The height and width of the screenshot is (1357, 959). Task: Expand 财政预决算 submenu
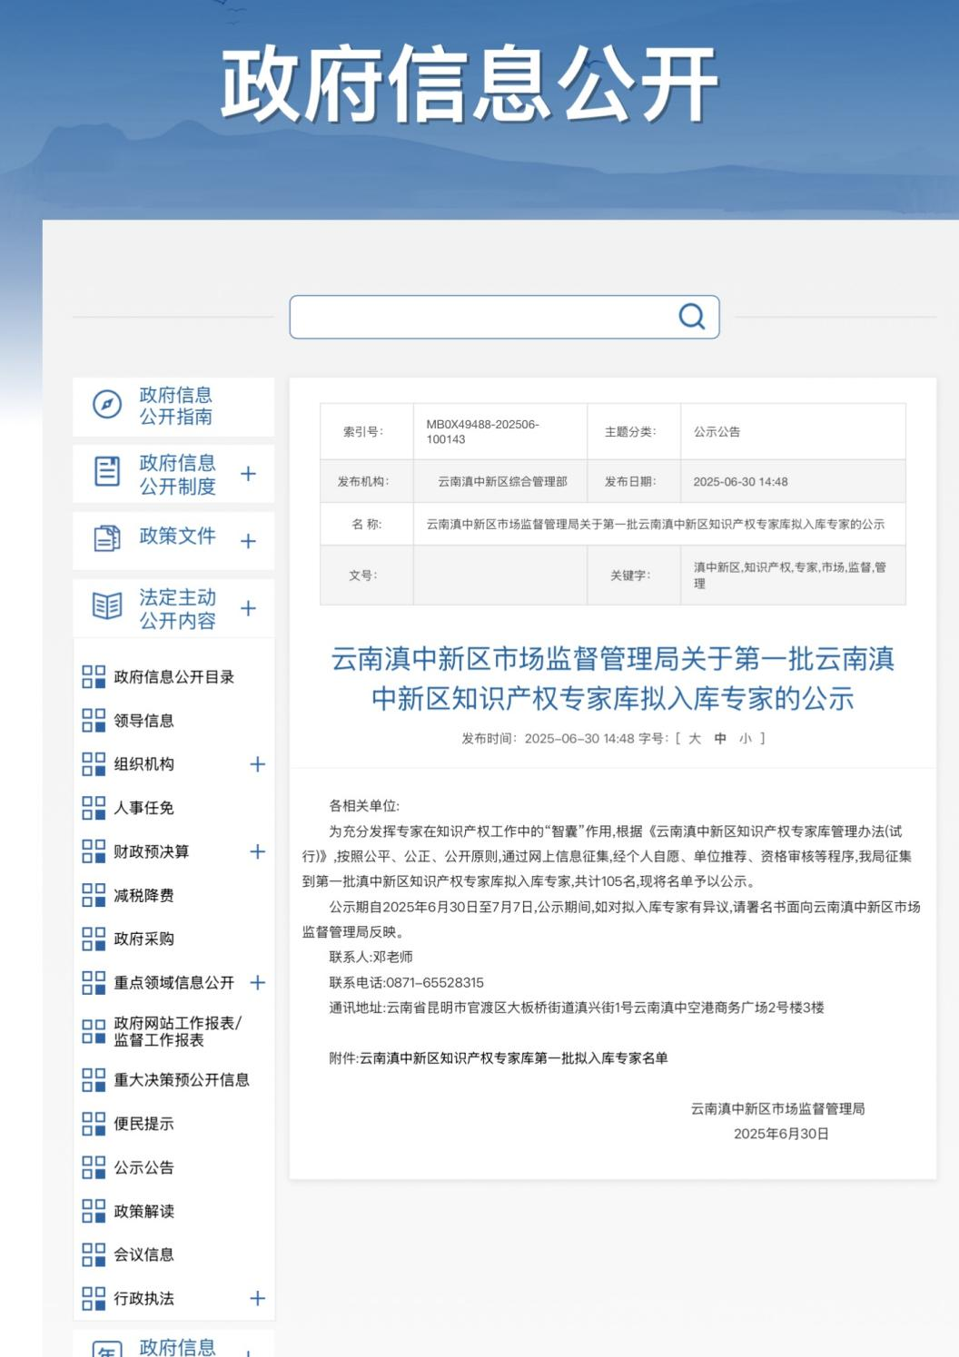click(x=258, y=851)
